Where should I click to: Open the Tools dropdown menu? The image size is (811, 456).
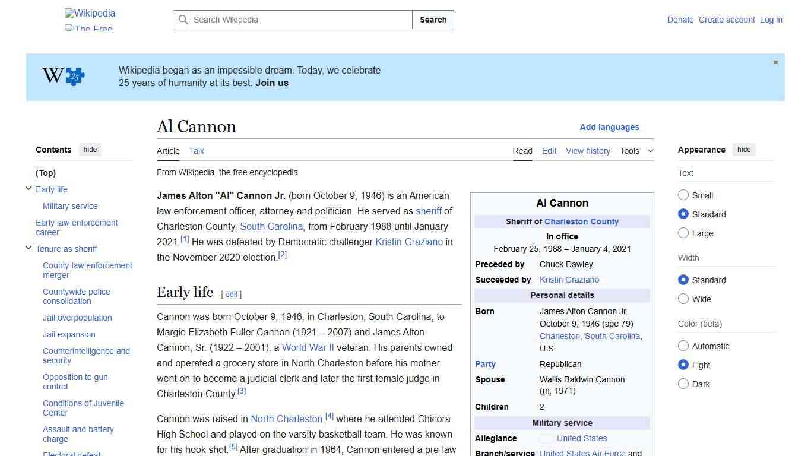(x=636, y=151)
